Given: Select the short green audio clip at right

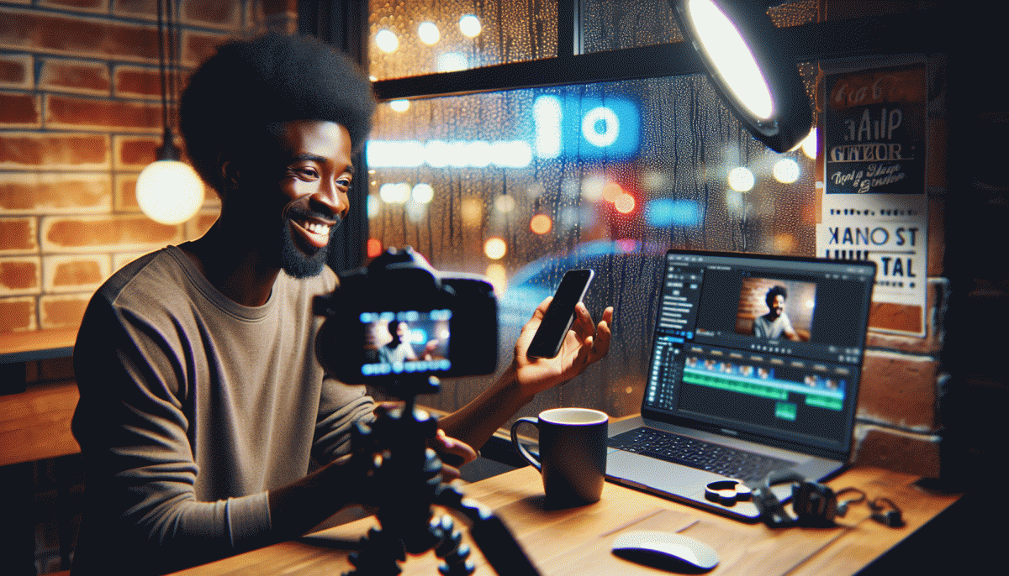Looking at the screenshot, I should pyautogui.click(x=824, y=402).
